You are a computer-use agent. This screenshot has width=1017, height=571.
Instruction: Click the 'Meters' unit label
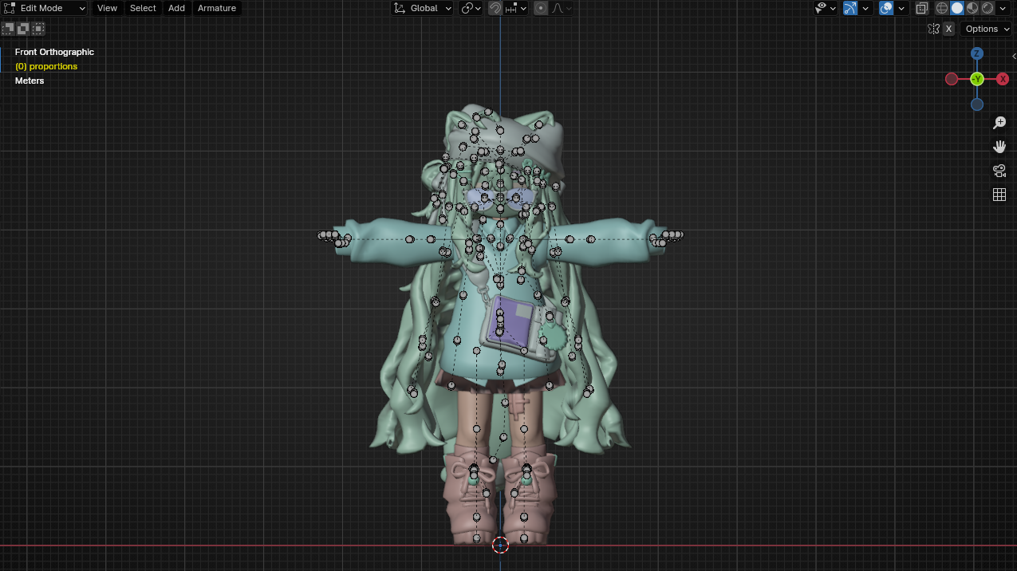click(30, 81)
